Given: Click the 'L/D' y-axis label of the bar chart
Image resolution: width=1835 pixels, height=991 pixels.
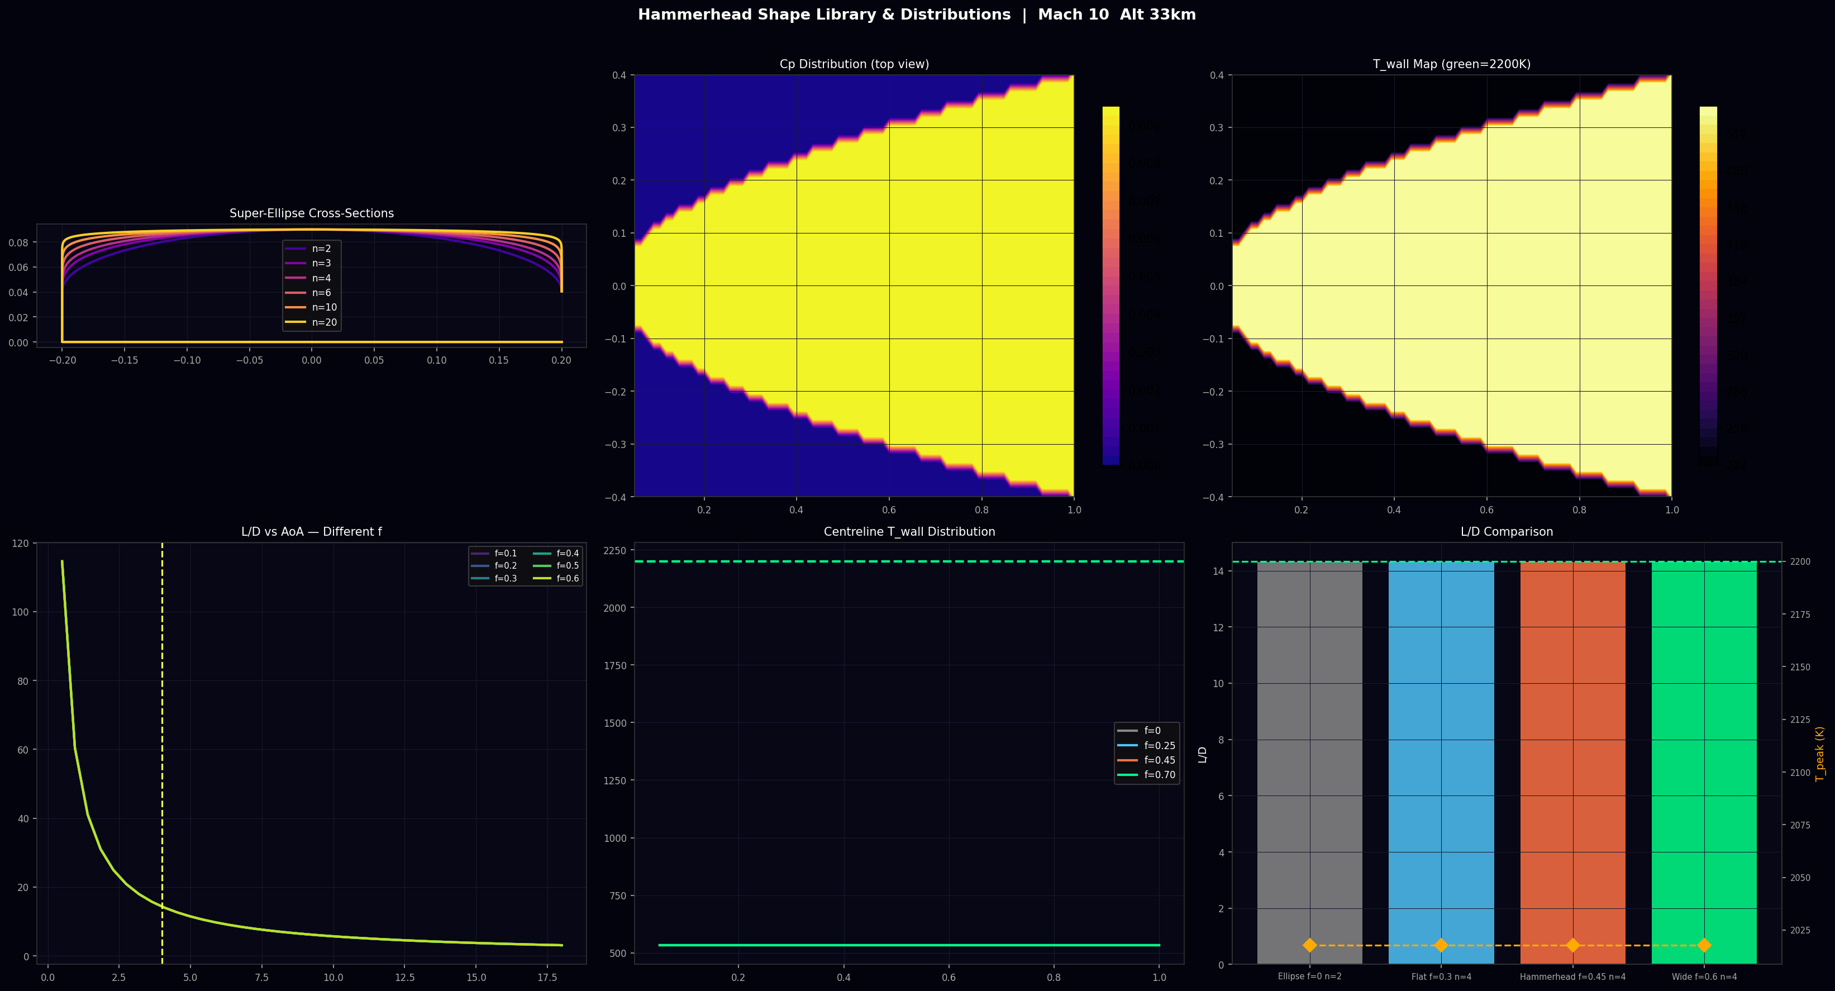Looking at the screenshot, I should [x=1203, y=755].
